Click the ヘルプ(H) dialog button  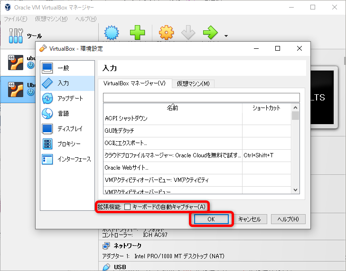pos(288,219)
